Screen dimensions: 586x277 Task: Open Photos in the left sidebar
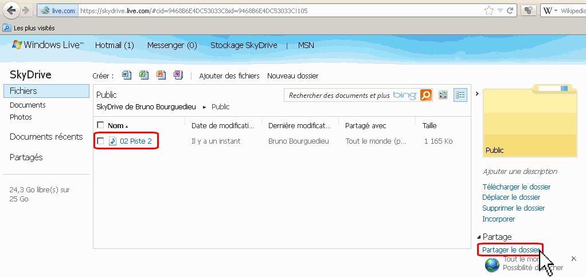coord(21,117)
